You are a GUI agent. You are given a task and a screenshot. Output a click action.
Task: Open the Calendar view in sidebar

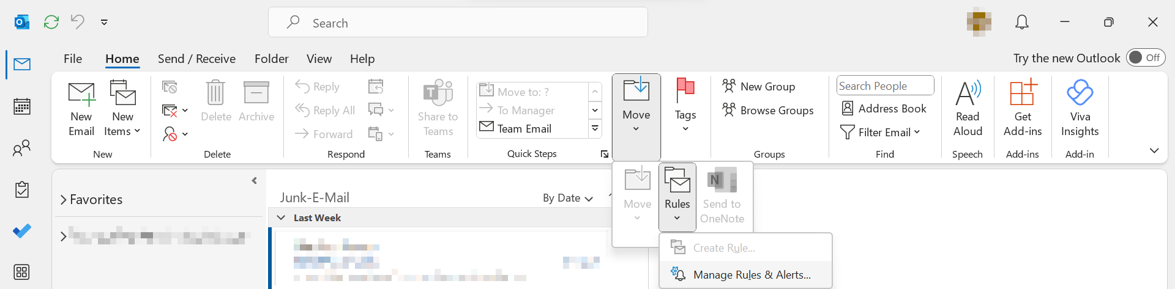(x=22, y=106)
